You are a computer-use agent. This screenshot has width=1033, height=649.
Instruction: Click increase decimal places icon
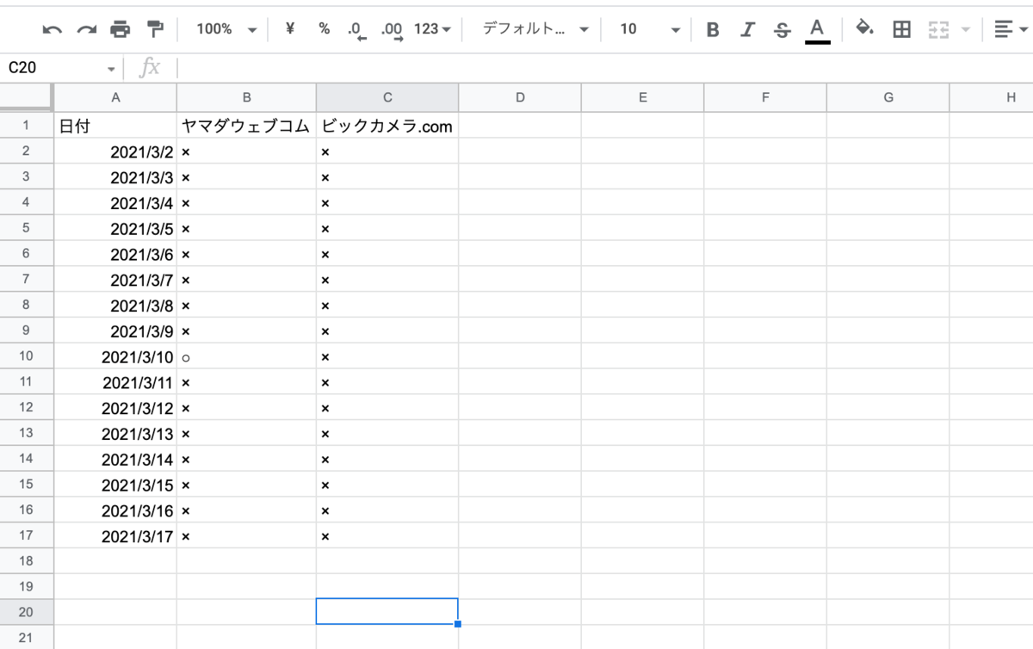390,28
